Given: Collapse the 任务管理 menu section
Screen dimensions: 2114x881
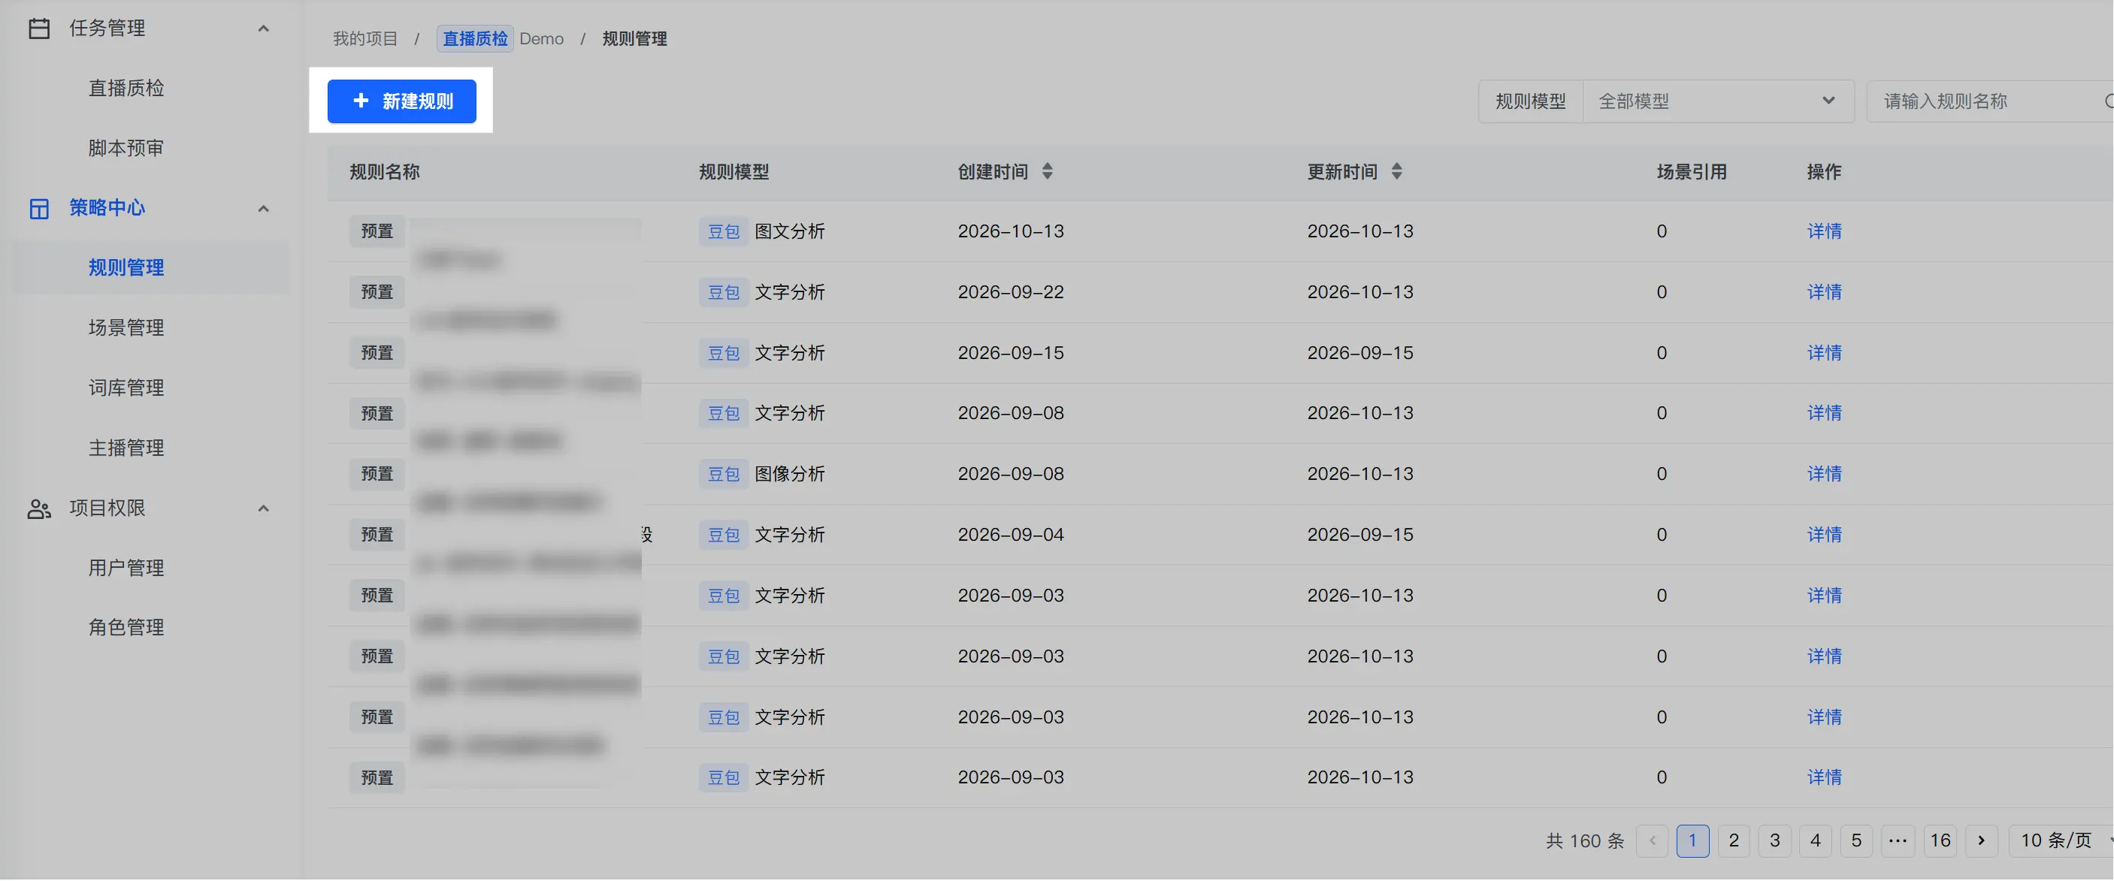Looking at the screenshot, I should 264,29.
